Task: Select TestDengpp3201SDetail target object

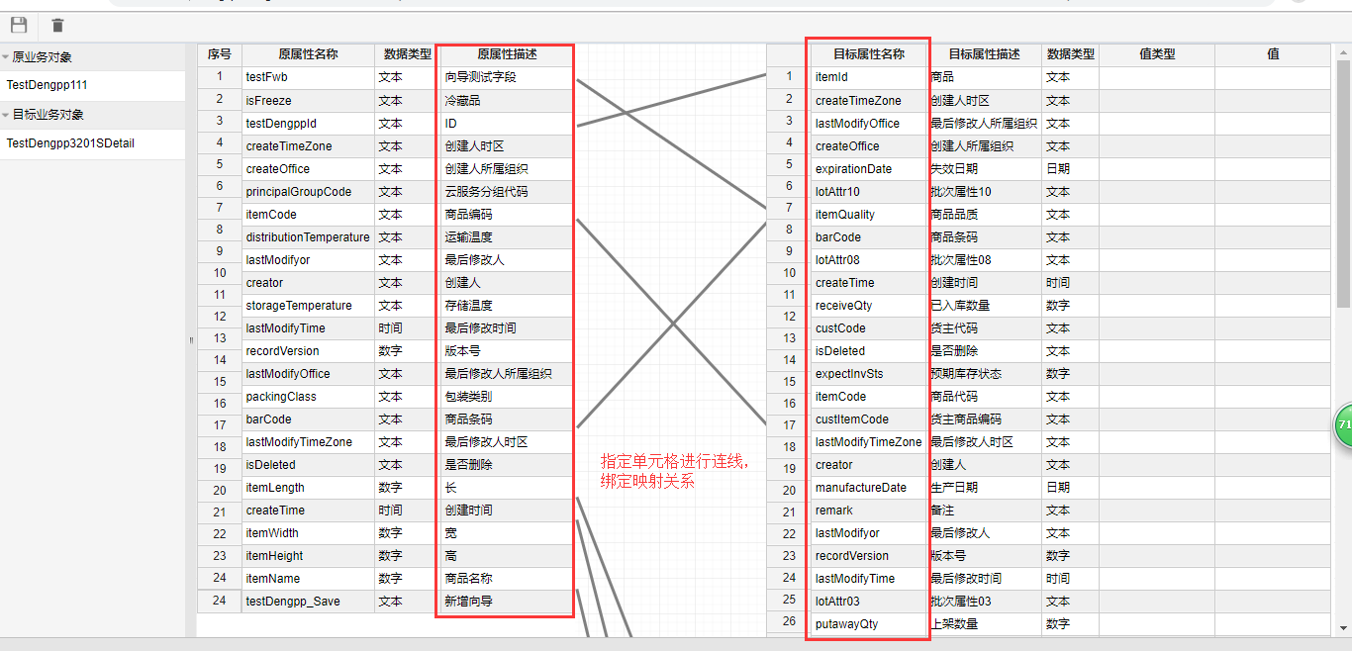Action: (70, 143)
